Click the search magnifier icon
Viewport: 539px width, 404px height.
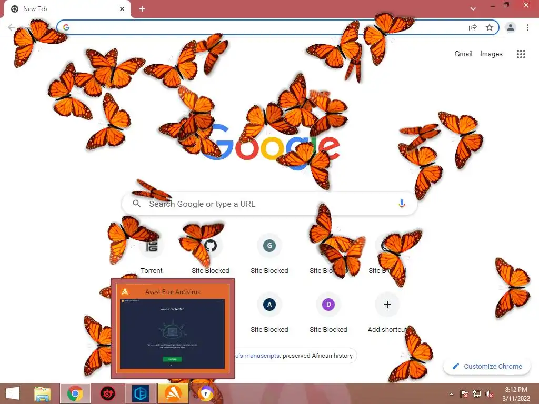tap(136, 204)
